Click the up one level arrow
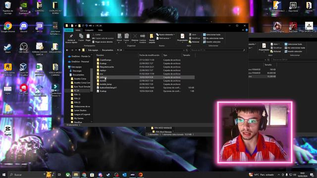This screenshot has height=178, width=317. coord(79,50)
